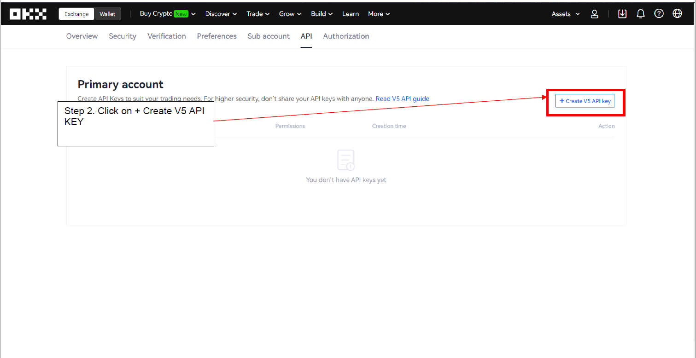The width and height of the screenshot is (696, 358).
Task: Click Create V5 API key button
Action: (x=585, y=101)
